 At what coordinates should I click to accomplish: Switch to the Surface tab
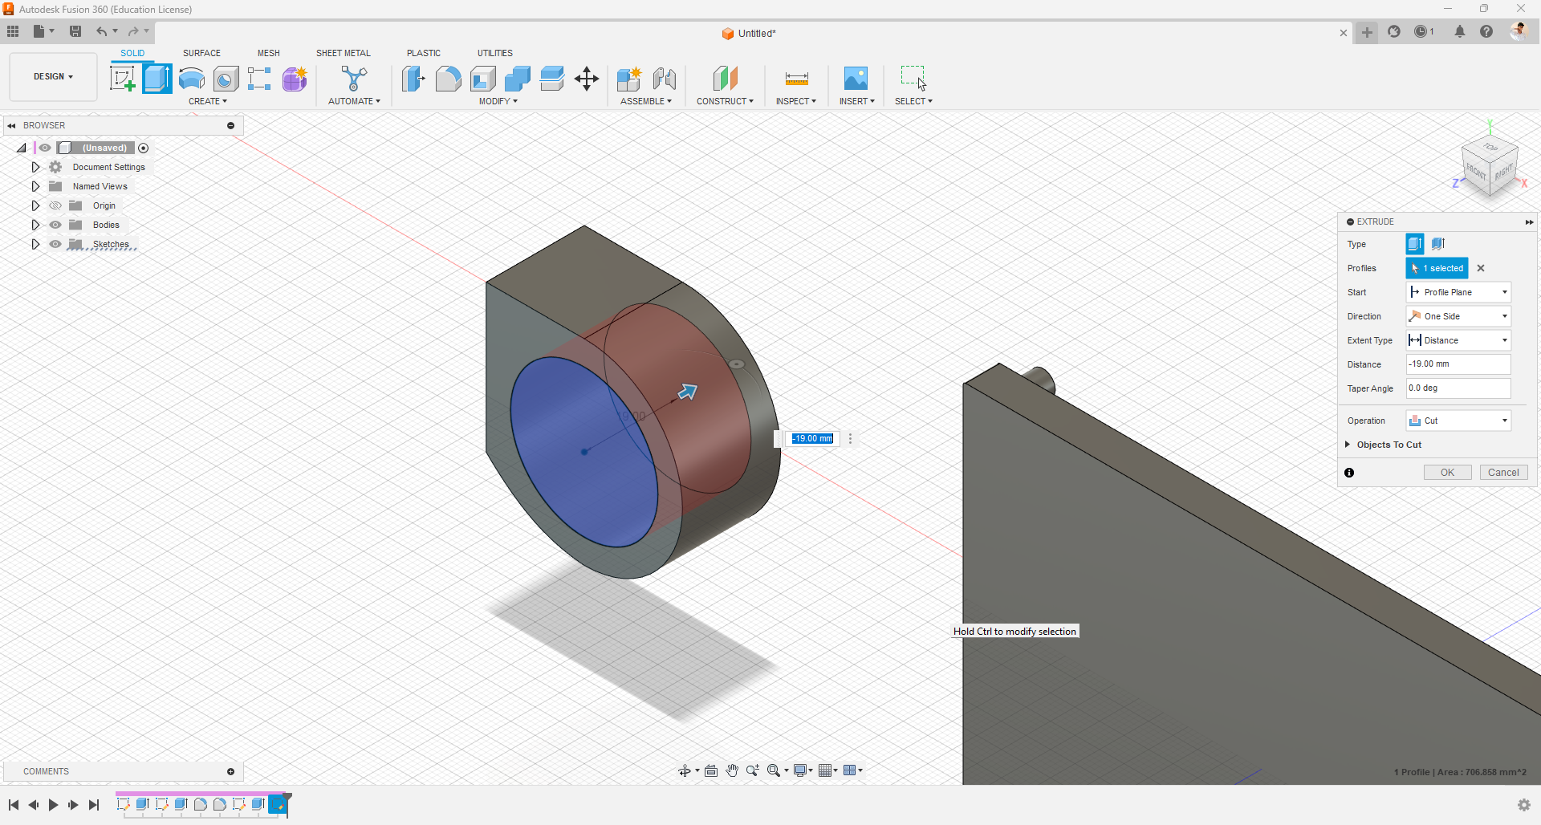201,53
